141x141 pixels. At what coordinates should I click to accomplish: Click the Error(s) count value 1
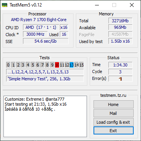tap(120, 79)
